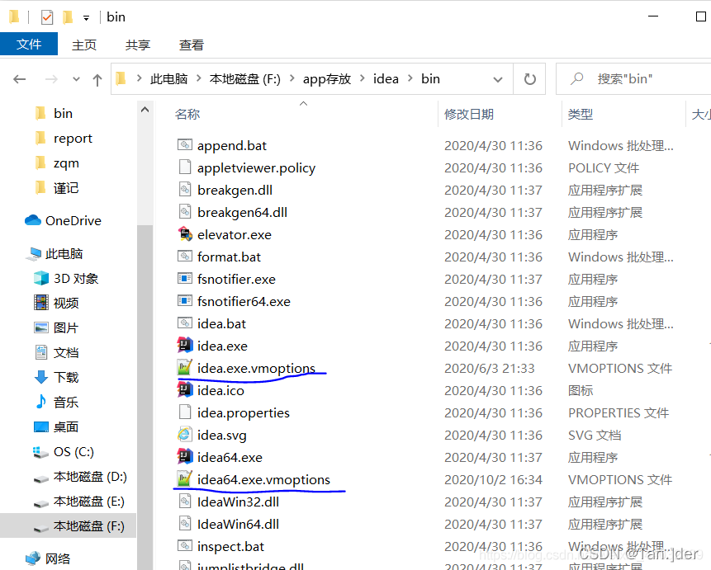Click the fsnotifier.exe icon

[x=184, y=278]
